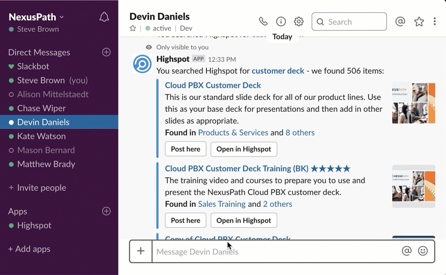The width and height of the screenshot is (446, 275).
Task: Post here for Cloud PBX Customer Deck
Action: (185, 149)
